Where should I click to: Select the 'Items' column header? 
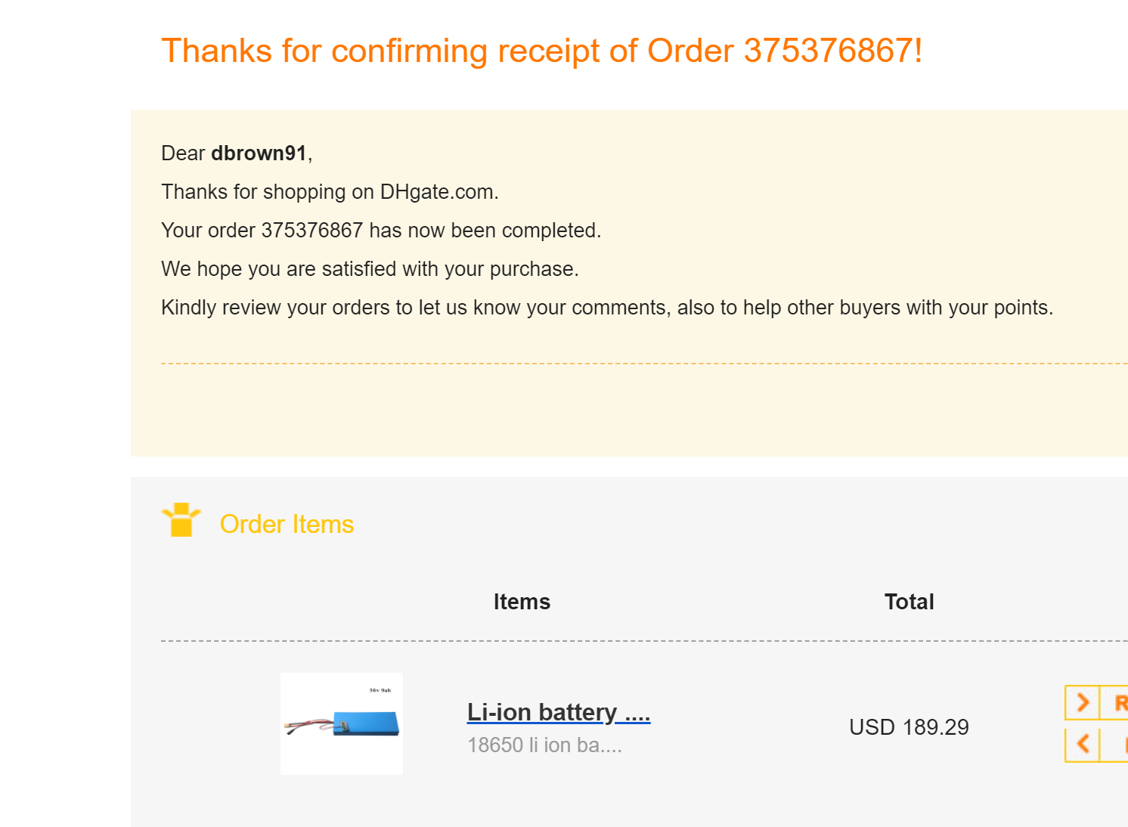(522, 602)
